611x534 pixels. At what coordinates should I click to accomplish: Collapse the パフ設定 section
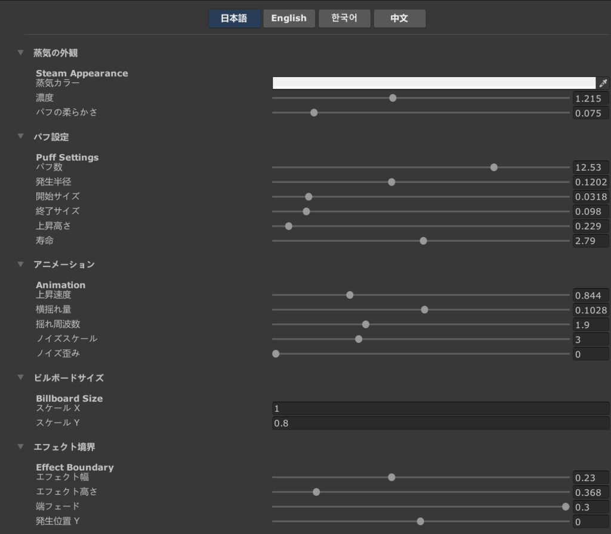(x=21, y=137)
